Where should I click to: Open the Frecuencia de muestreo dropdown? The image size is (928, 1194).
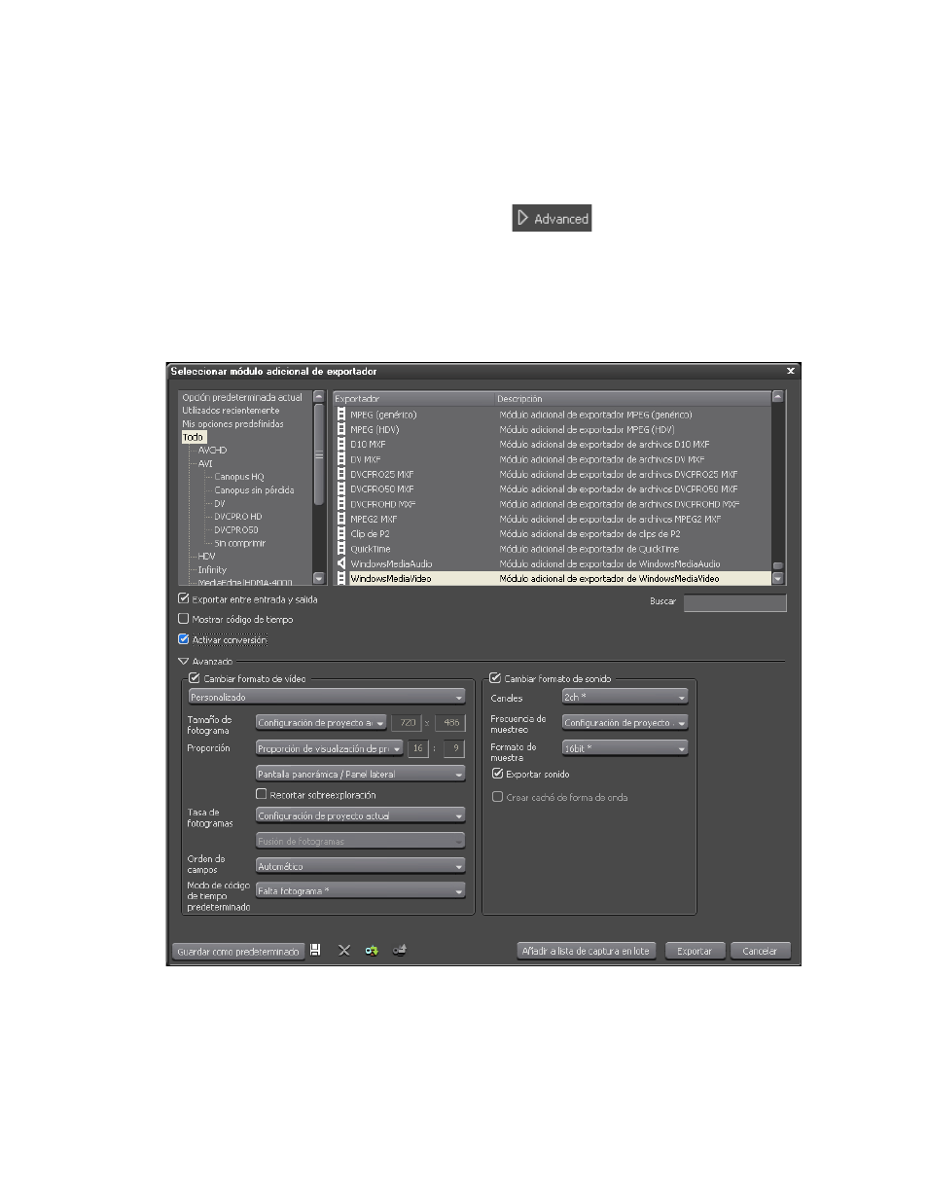(x=625, y=722)
